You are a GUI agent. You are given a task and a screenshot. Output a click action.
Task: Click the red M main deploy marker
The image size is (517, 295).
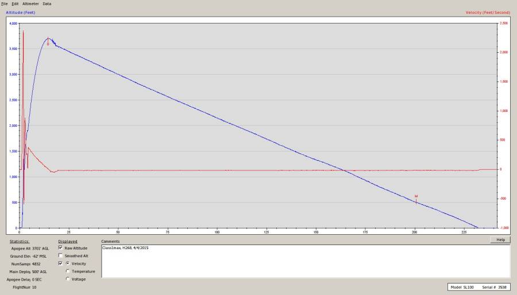pyautogui.click(x=416, y=196)
